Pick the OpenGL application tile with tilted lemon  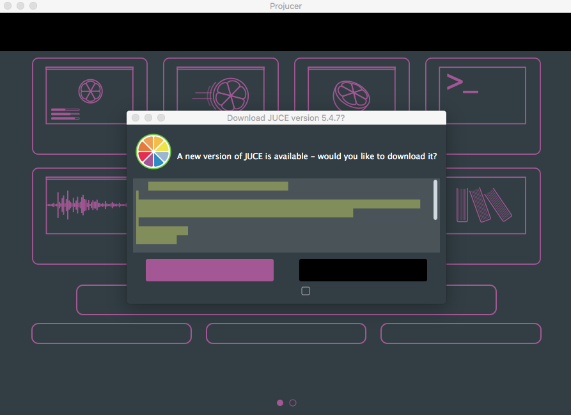coord(352,84)
